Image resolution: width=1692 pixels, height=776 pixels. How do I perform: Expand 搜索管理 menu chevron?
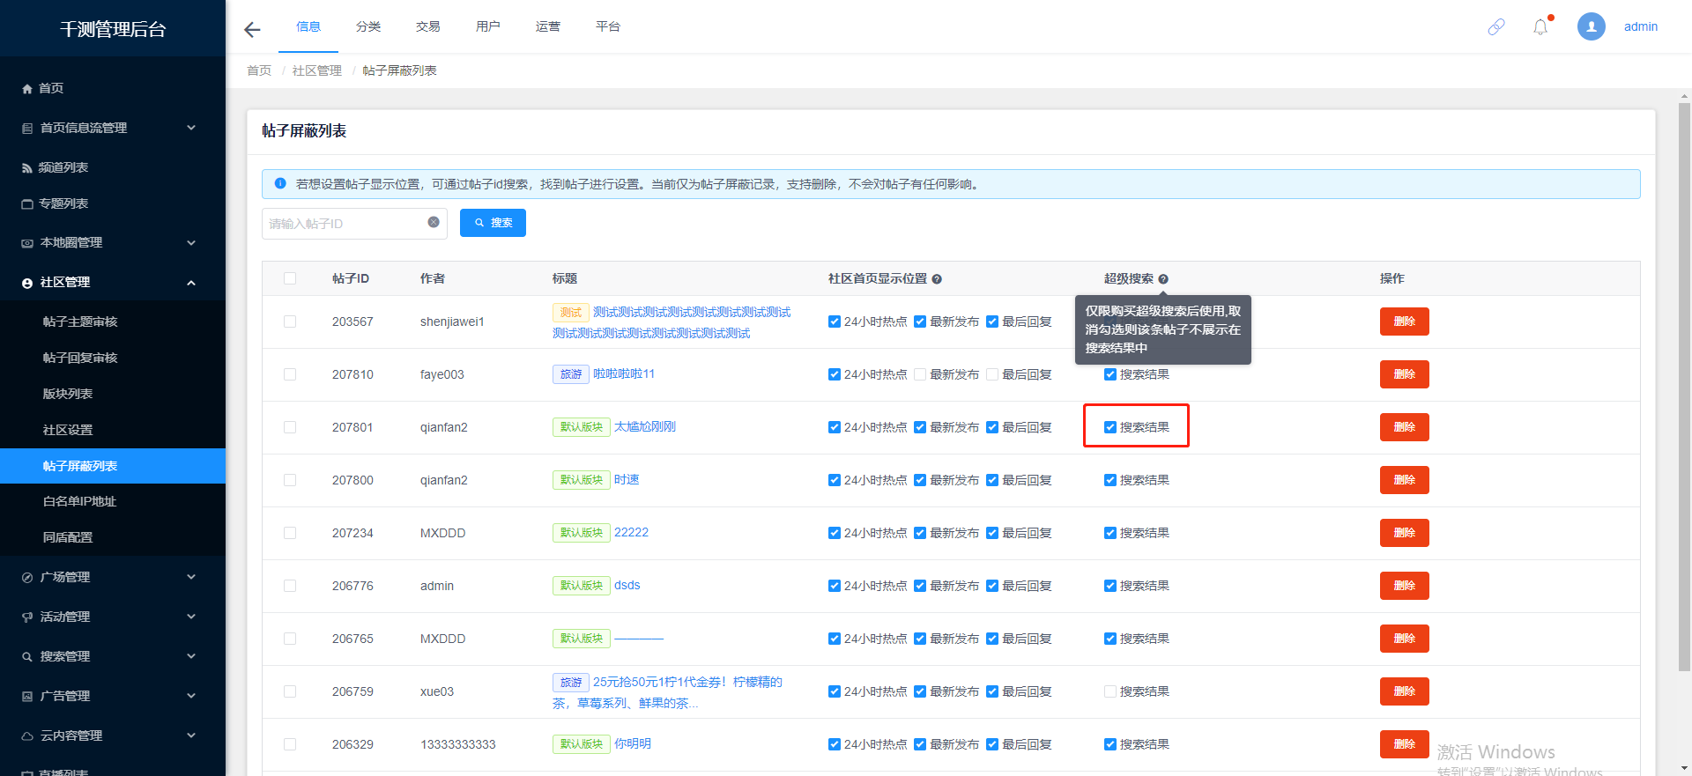point(191,656)
